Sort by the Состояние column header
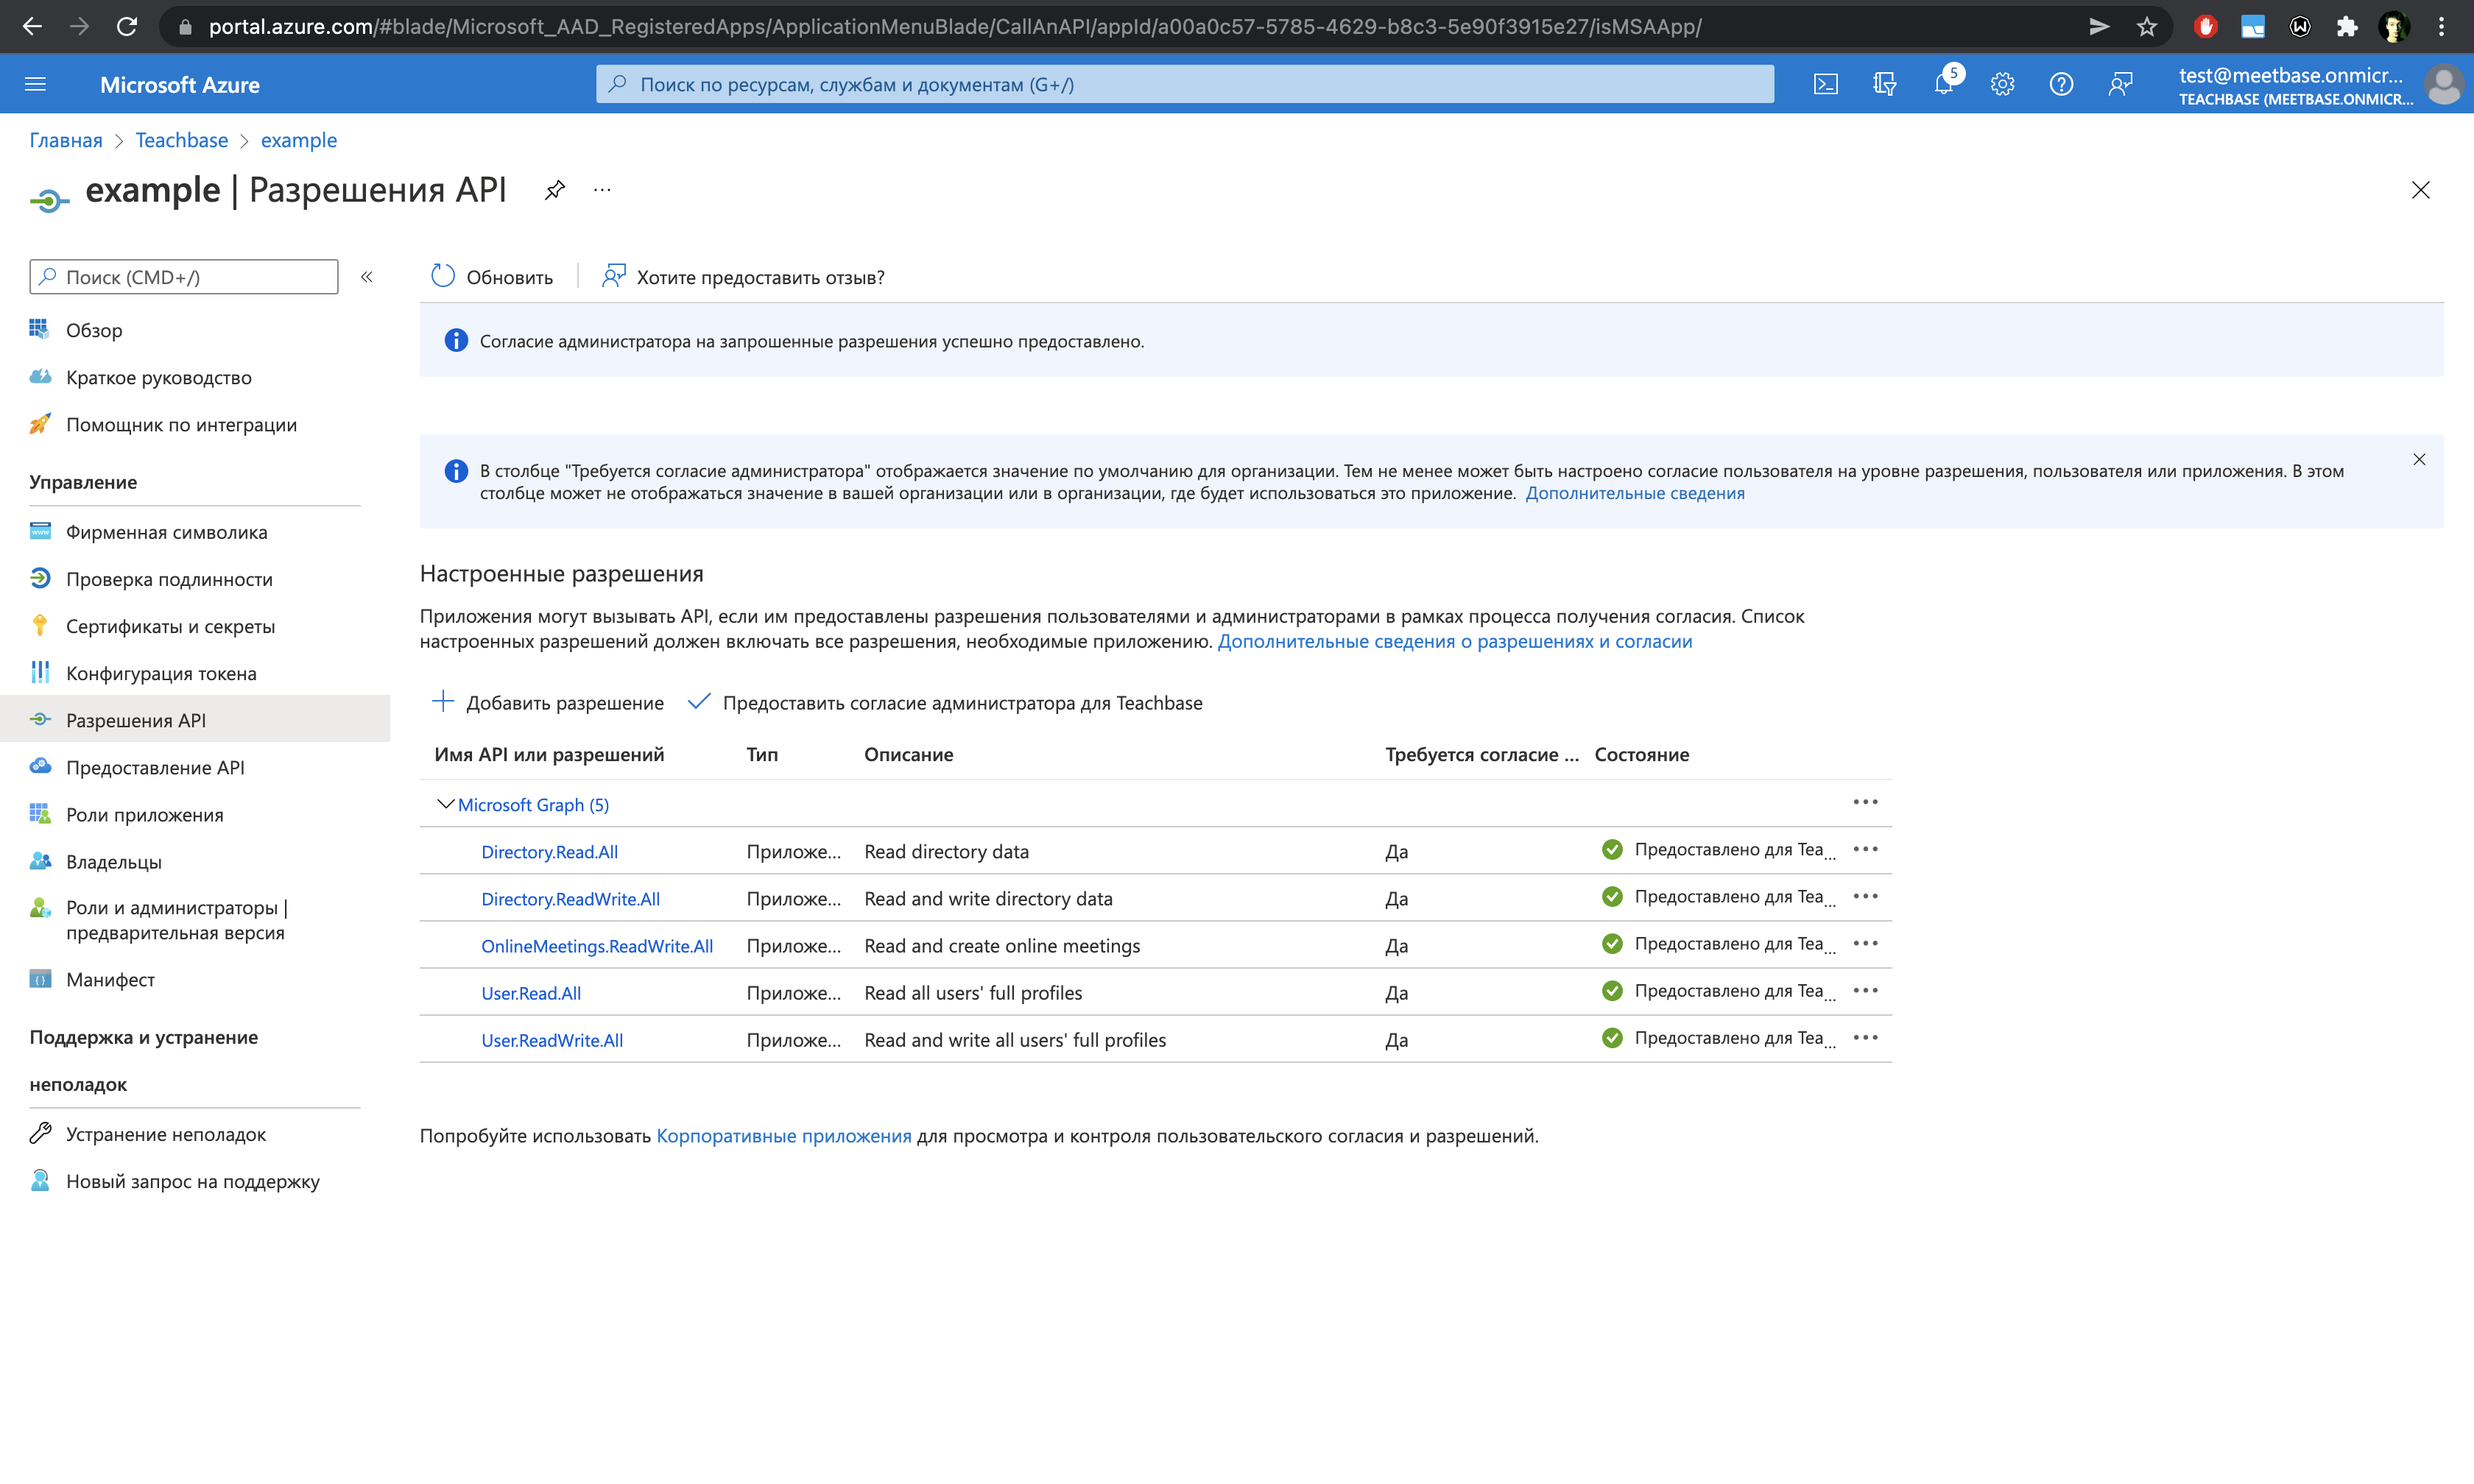The height and width of the screenshot is (1484, 2474). tap(1641, 755)
